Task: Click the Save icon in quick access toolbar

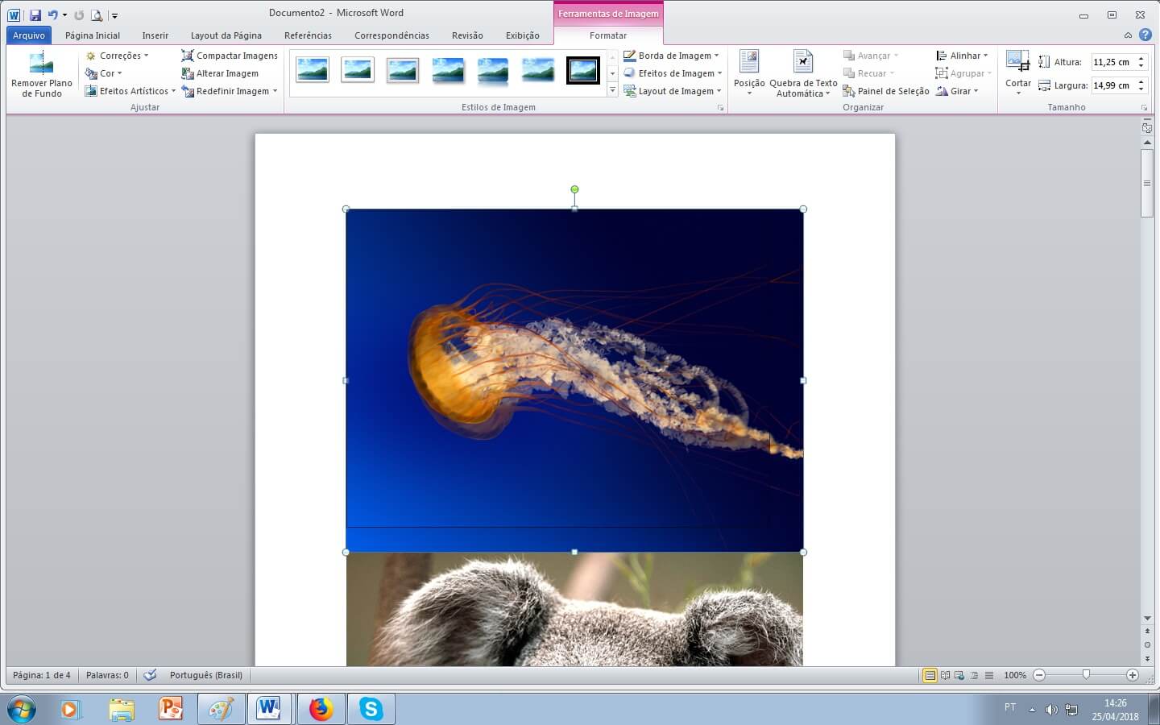Action: click(35, 15)
